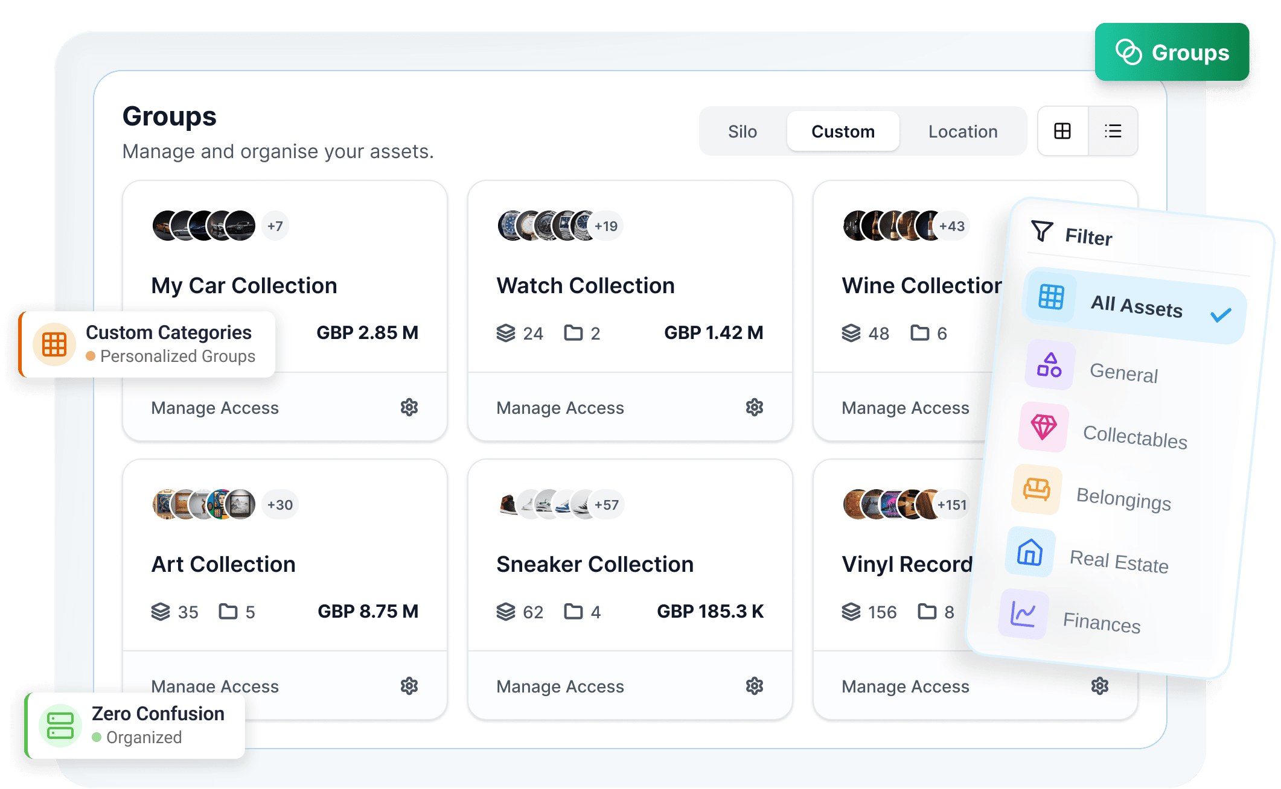Open settings gear for Watch Collection

(755, 407)
